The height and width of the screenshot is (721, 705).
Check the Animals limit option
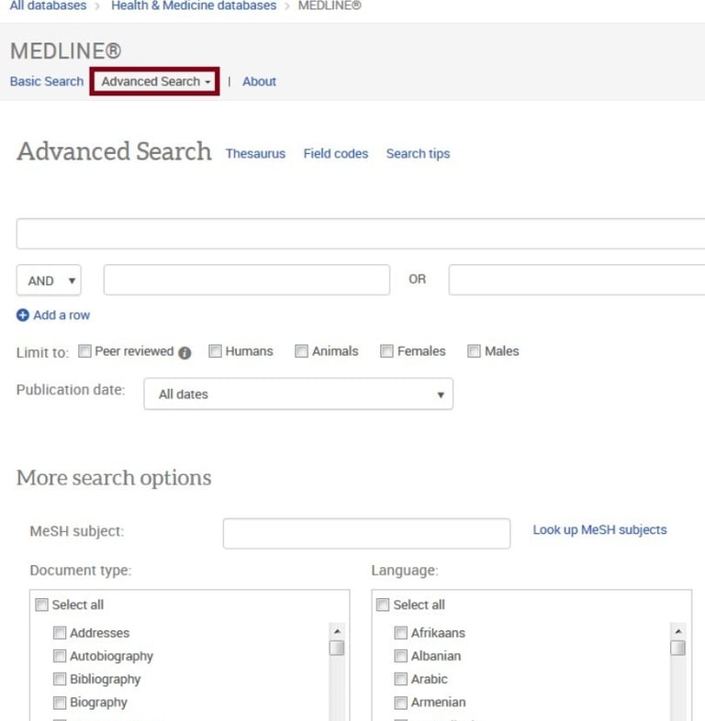(301, 350)
